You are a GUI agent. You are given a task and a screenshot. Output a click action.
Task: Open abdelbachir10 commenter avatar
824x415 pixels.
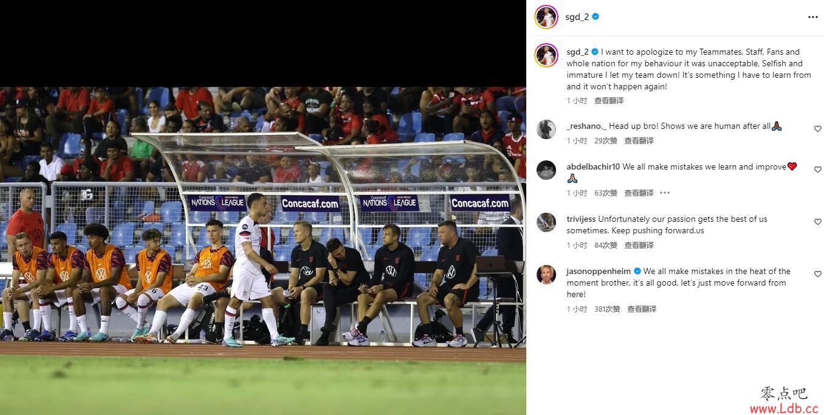[x=546, y=170]
